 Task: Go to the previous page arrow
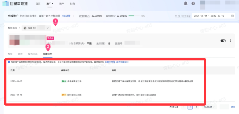[x=183, y=107]
